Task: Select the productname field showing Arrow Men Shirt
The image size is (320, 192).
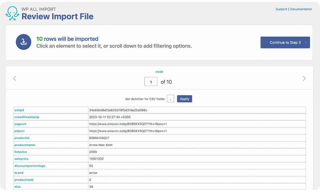Action: point(24,145)
